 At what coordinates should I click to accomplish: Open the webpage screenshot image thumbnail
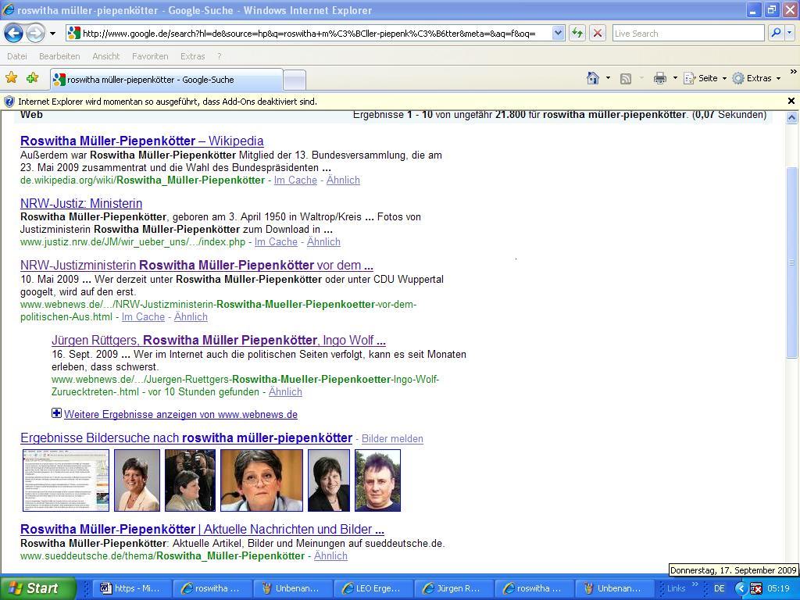click(x=66, y=480)
